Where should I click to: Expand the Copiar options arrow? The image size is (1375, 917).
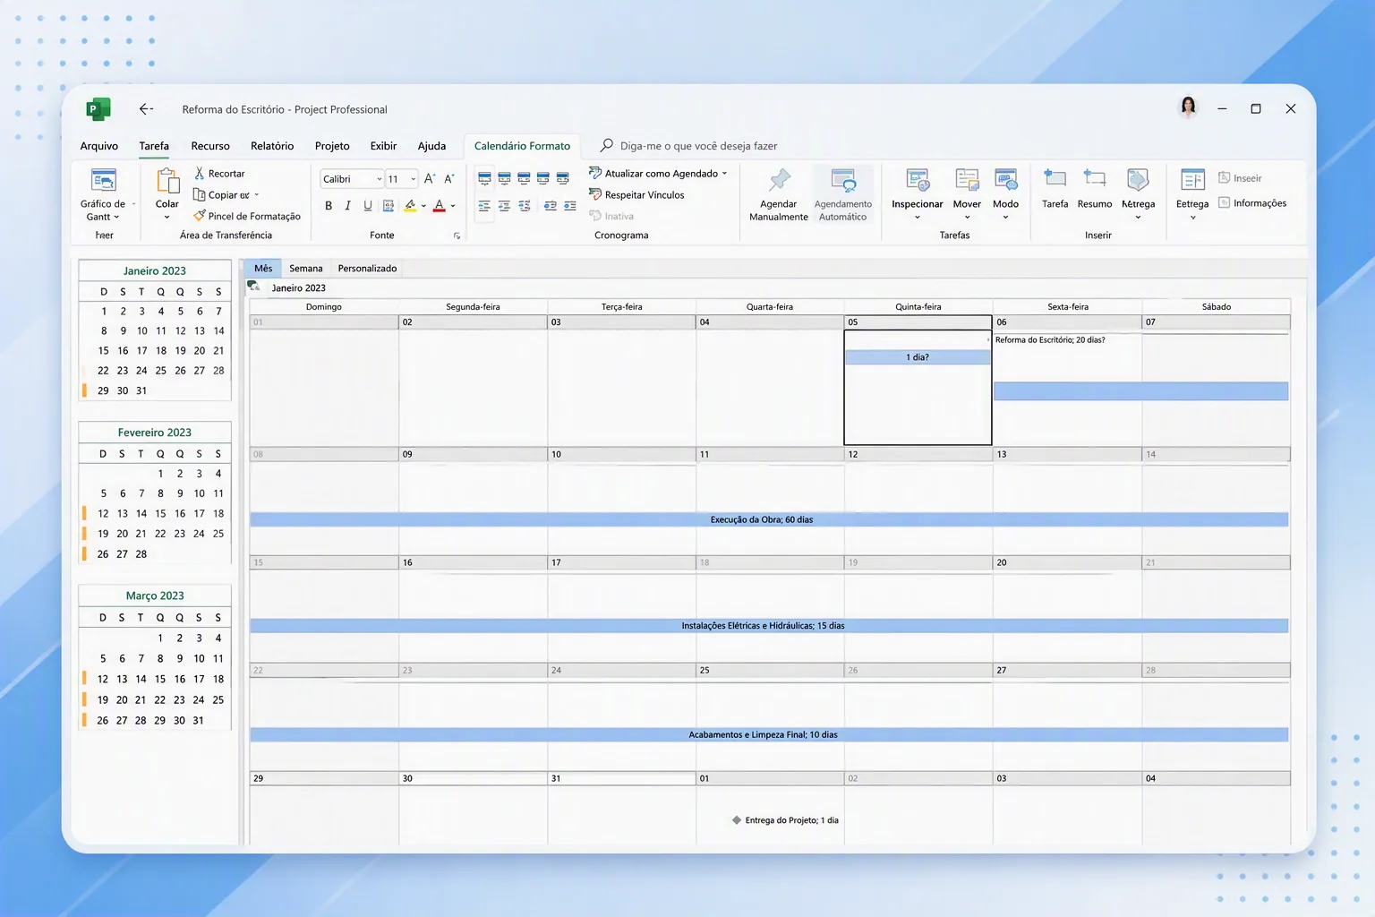tap(256, 195)
